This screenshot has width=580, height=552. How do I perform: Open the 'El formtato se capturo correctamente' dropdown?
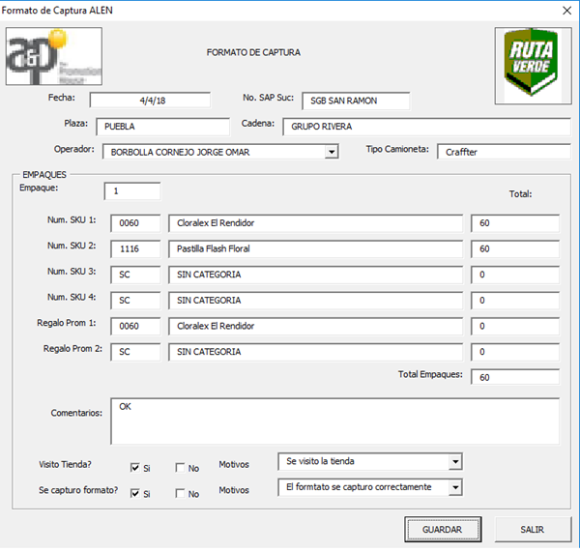tap(455, 487)
